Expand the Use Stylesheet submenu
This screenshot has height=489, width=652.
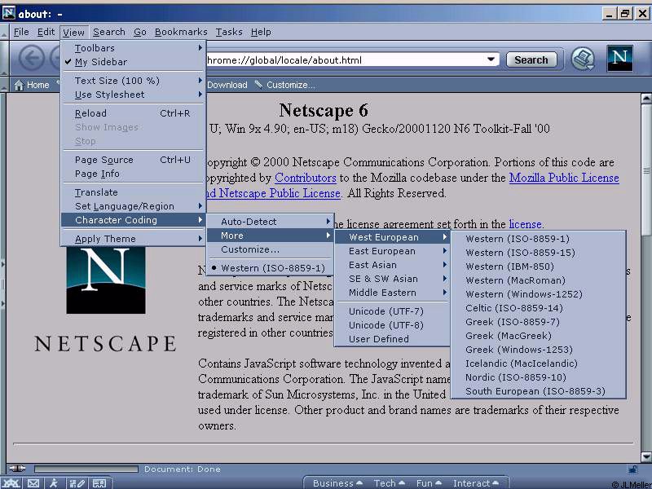(133, 95)
